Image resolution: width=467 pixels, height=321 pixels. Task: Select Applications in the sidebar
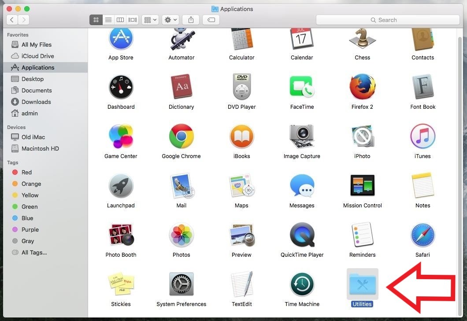(x=45, y=68)
